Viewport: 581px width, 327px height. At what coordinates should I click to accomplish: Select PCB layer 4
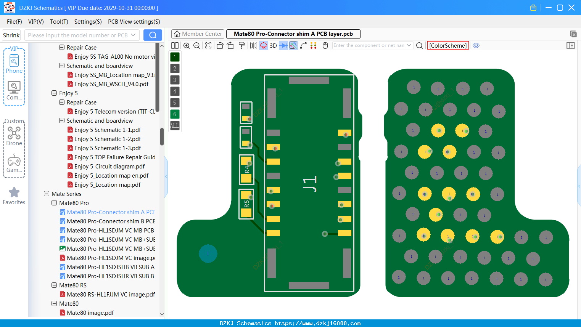pyautogui.click(x=175, y=91)
